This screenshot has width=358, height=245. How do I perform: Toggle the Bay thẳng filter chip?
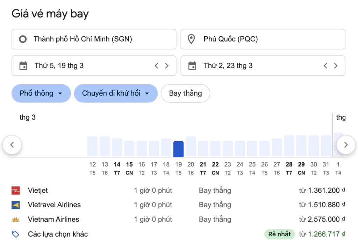pos(185,93)
